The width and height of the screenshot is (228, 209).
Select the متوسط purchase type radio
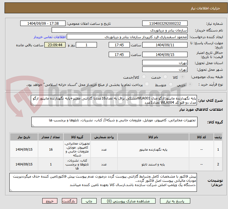click(x=171, y=84)
